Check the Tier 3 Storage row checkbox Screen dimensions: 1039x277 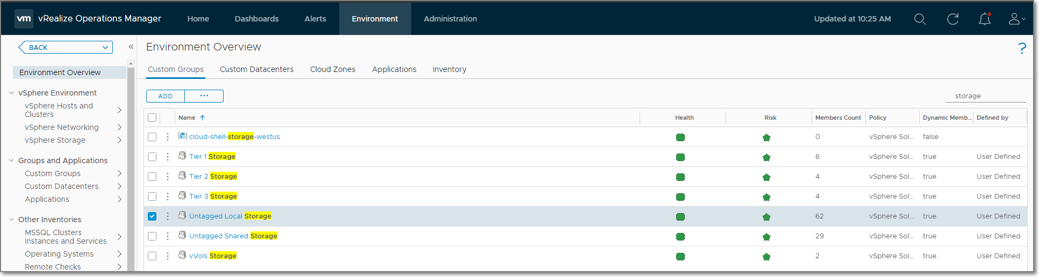[152, 196]
